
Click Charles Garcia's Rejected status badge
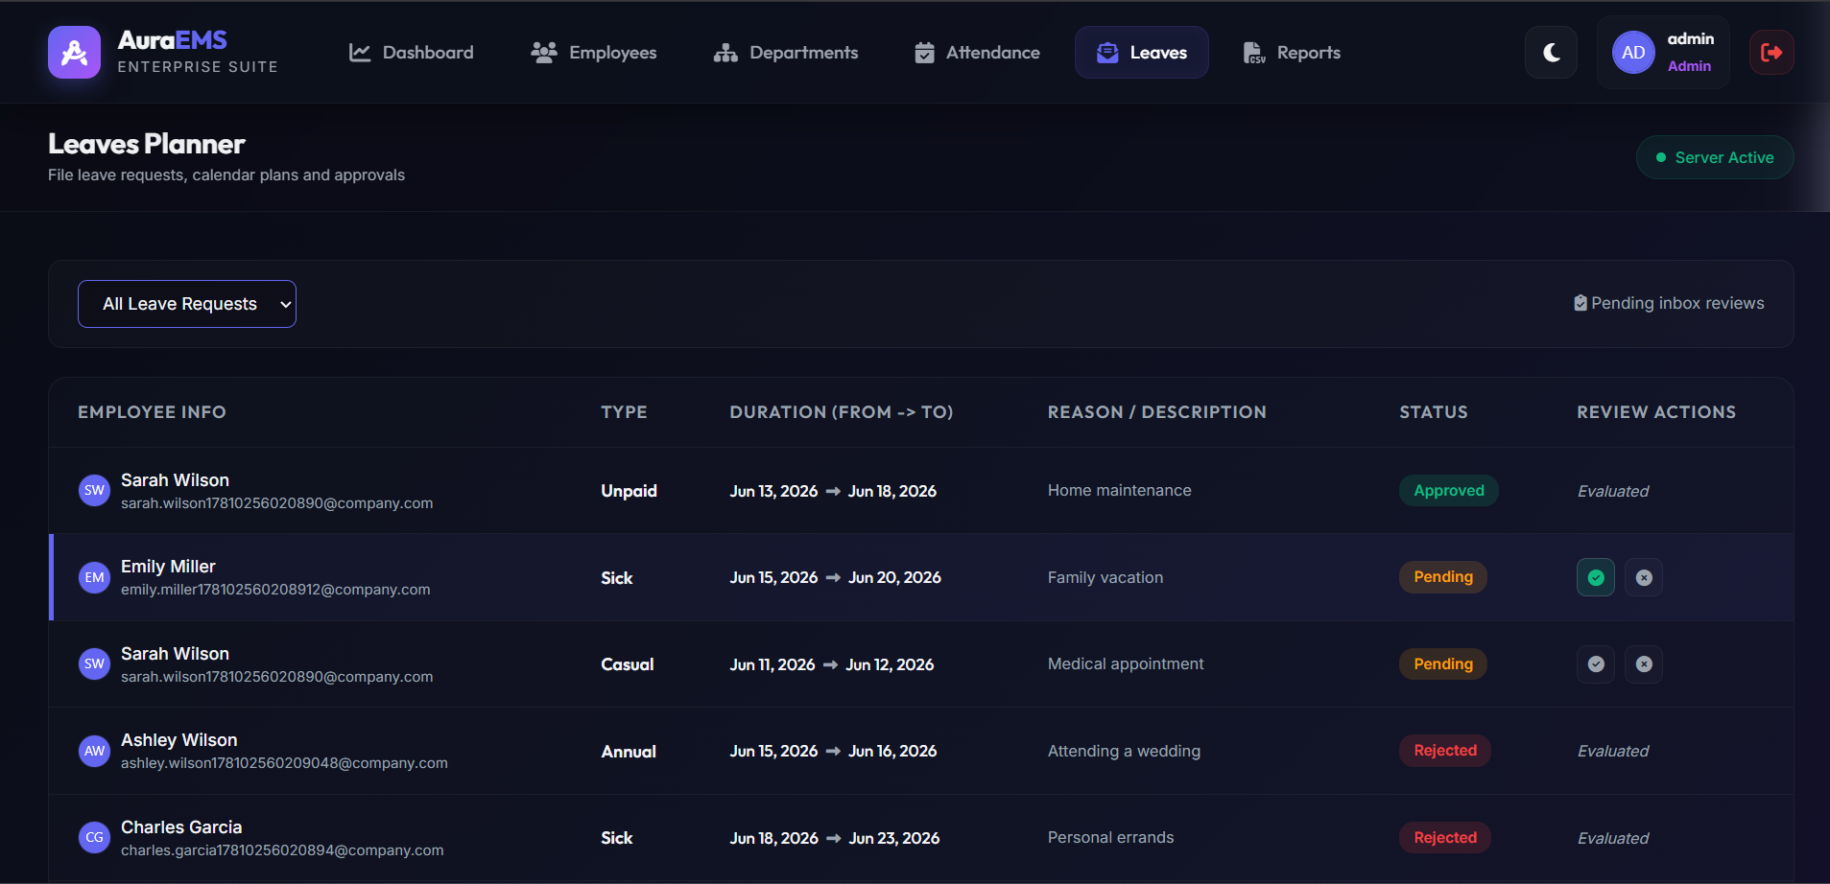click(x=1445, y=838)
